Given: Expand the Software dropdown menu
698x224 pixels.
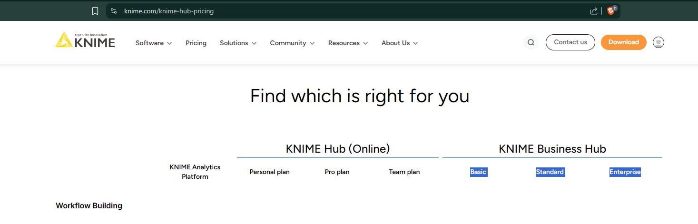Looking at the screenshot, I should point(153,43).
